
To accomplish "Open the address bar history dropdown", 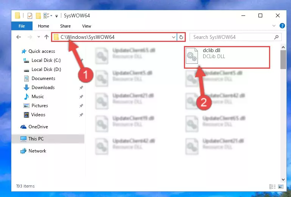I will click(174, 37).
